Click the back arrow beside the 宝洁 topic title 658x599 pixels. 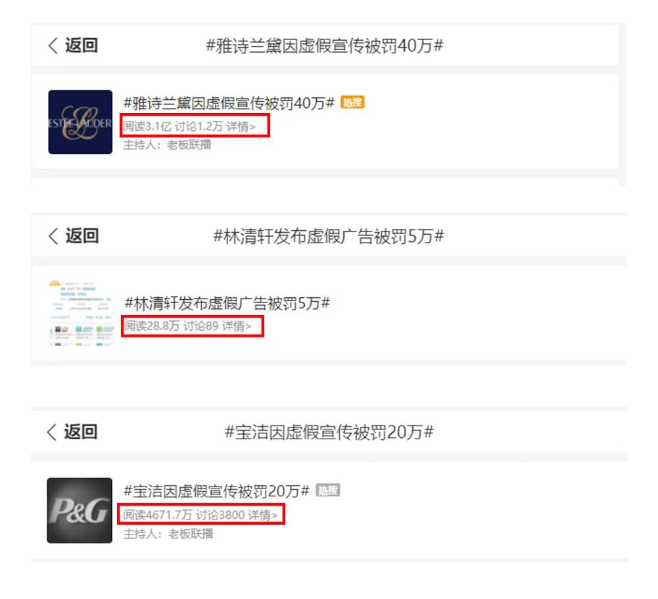pyautogui.click(x=52, y=432)
